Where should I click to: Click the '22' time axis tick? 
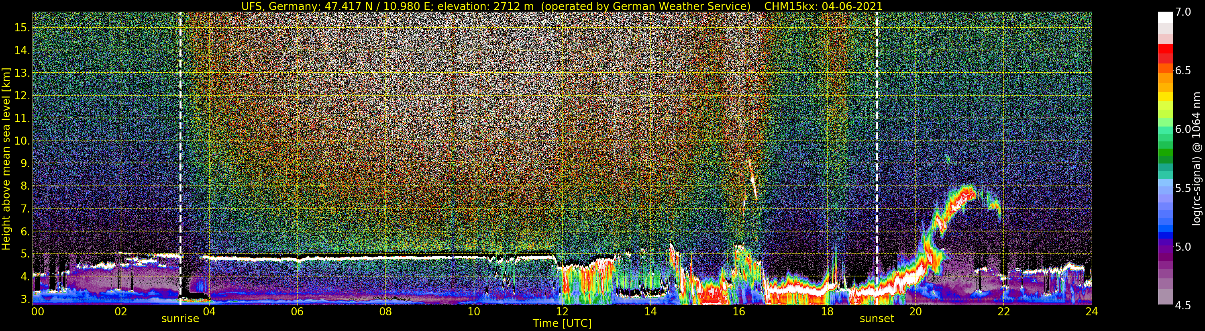click(1003, 312)
